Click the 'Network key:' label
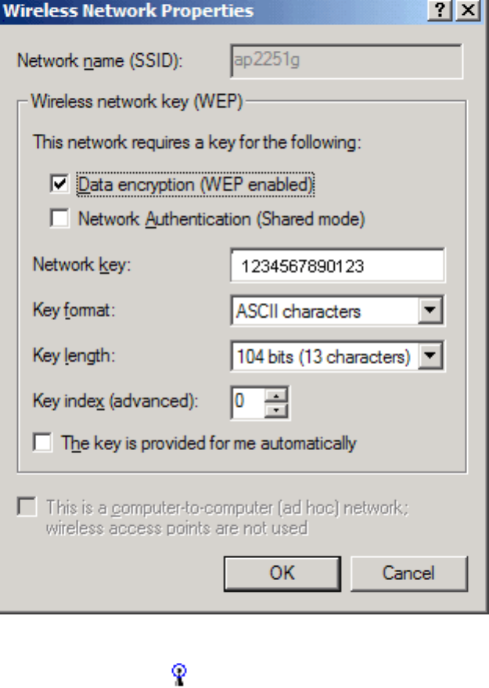 pyautogui.click(x=81, y=265)
